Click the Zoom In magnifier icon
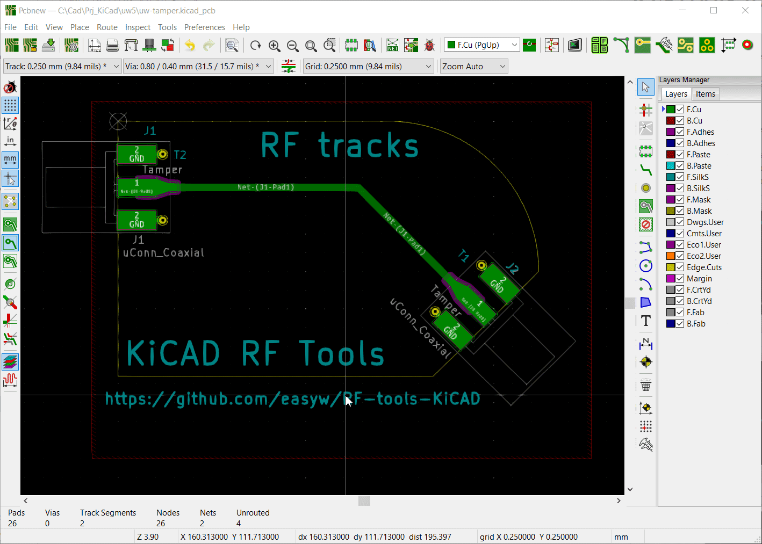 [275, 46]
